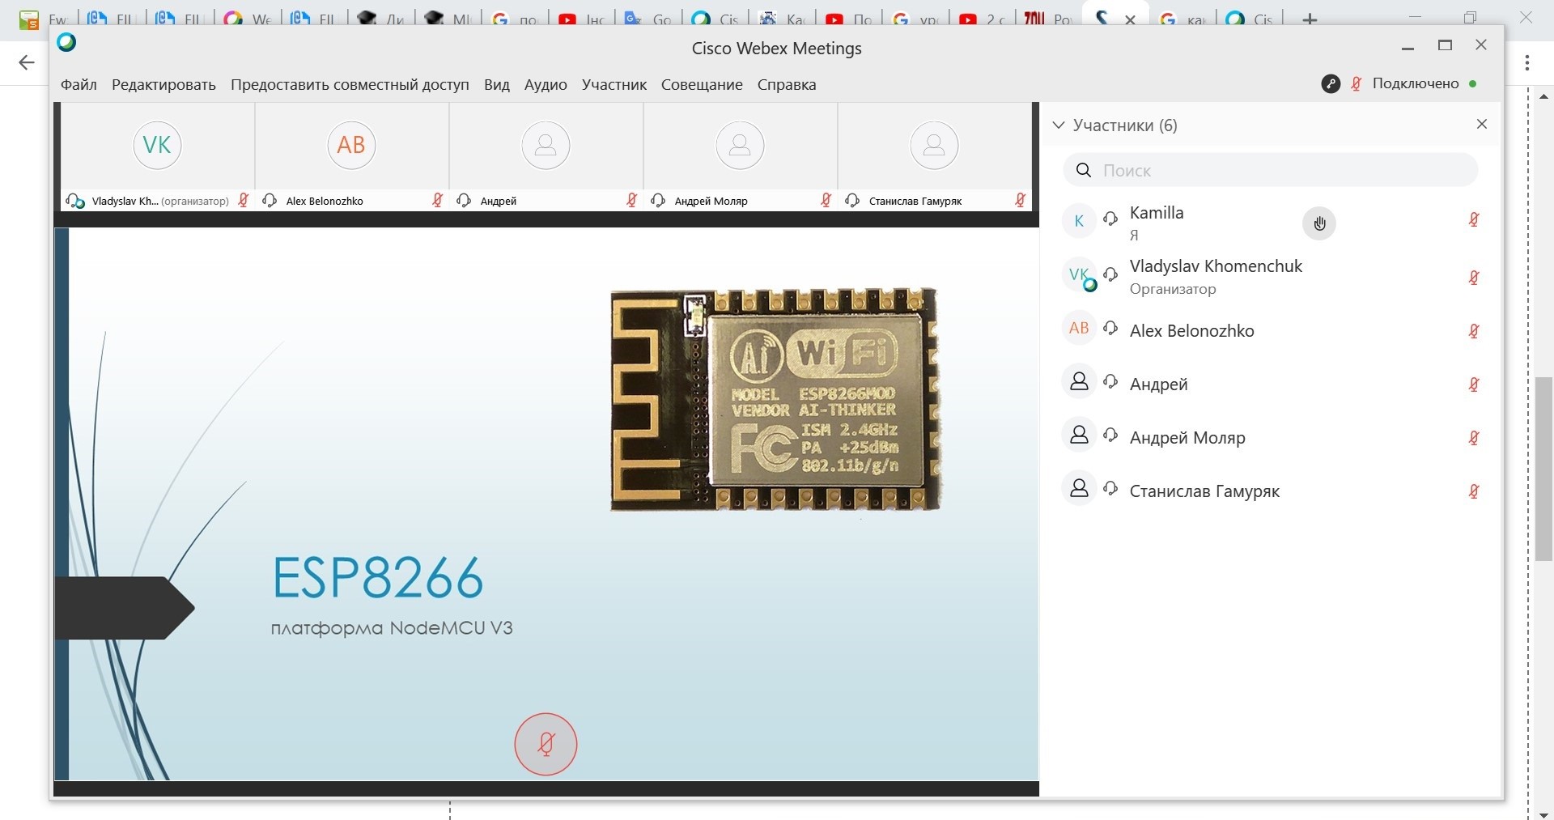Screen dimensions: 1554x820
Task: Toggle Kamilla's muted microphone in participant list
Action: point(1474,219)
